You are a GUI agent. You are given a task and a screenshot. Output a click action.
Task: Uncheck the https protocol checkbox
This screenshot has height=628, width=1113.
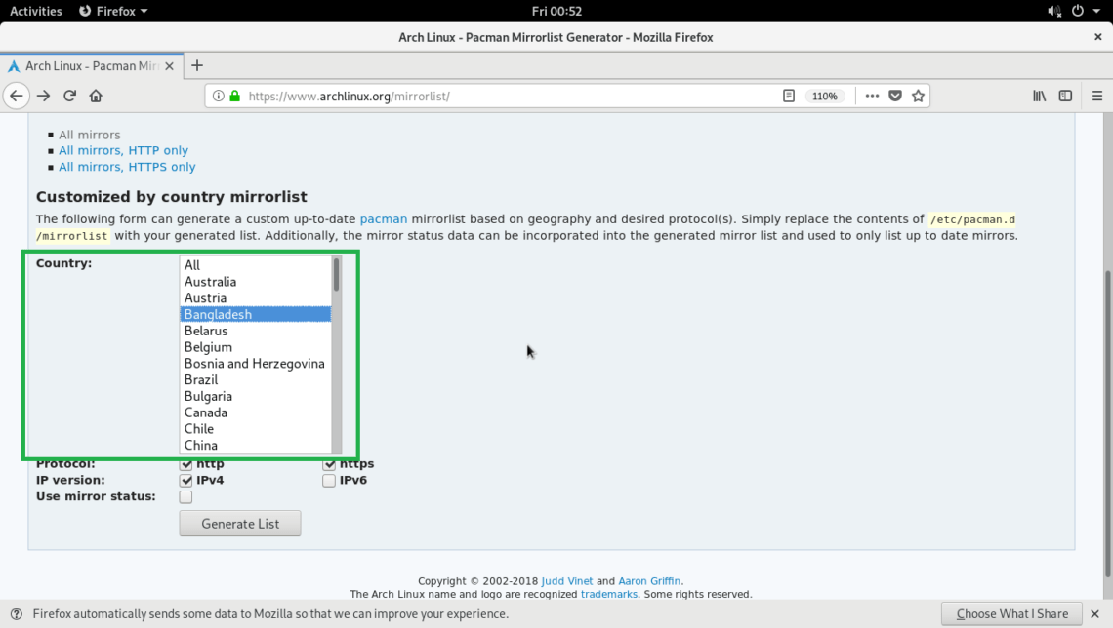[x=329, y=463]
